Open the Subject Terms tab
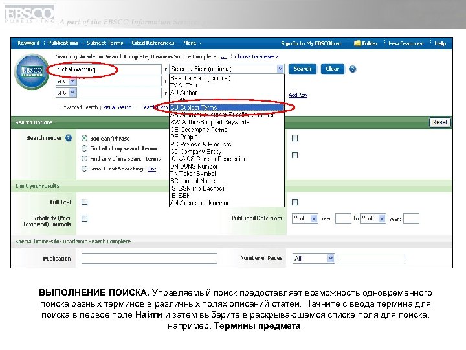466x350 pixels. 105,43
